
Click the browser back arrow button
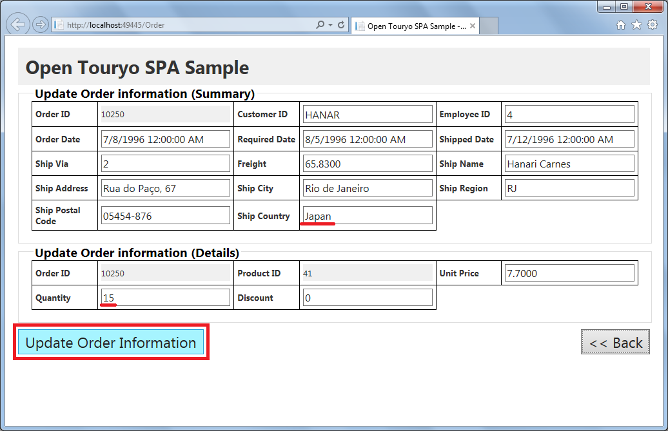click(19, 24)
